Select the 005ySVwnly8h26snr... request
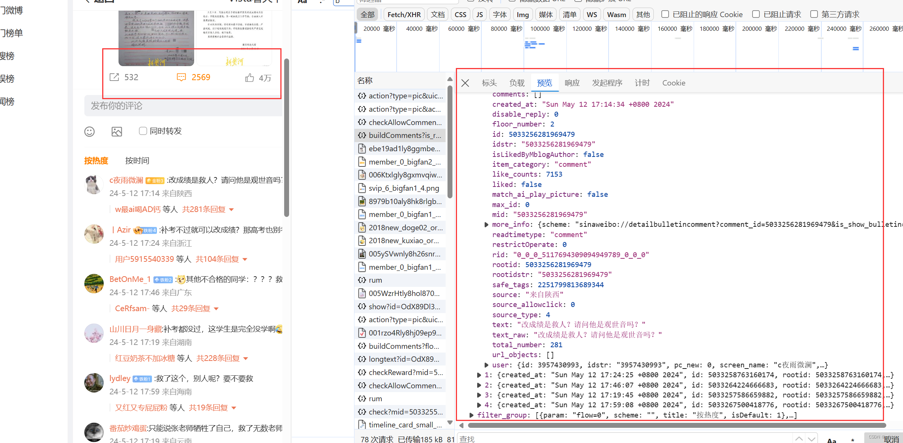 [400, 254]
